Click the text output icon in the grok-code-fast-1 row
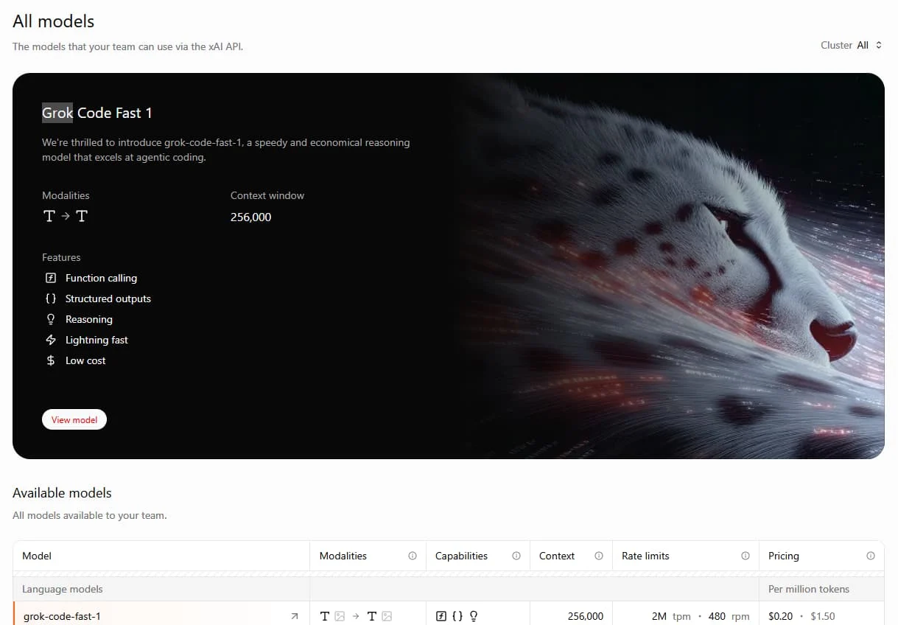This screenshot has width=898, height=625. click(372, 616)
